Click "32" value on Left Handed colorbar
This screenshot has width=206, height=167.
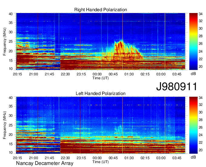click(201, 105)
